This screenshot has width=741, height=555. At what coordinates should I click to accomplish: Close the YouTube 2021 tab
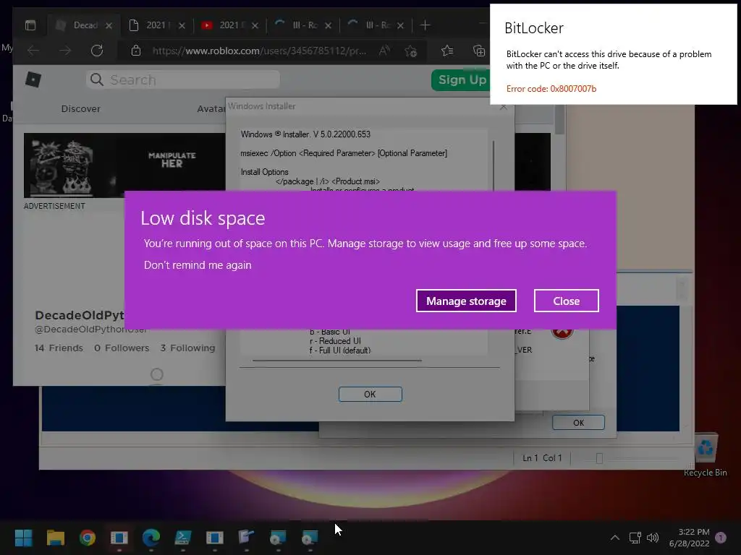[x=255, y=25]
